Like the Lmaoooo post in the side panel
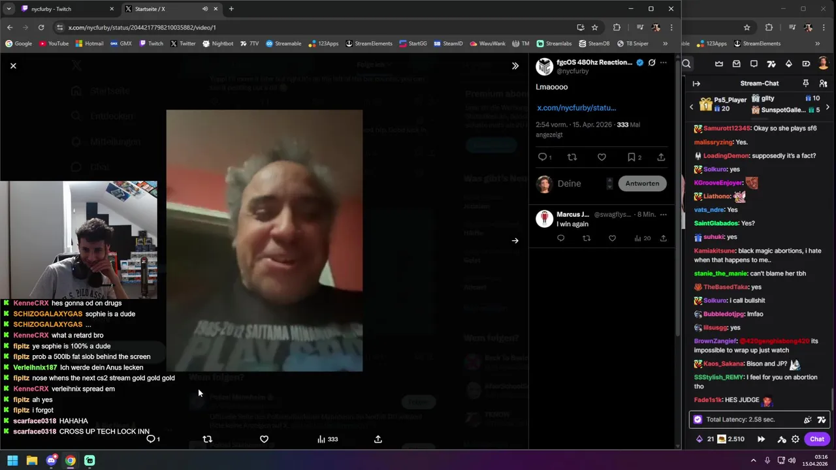Viewport: 836px width, 470px height. (x=602, y=157)
